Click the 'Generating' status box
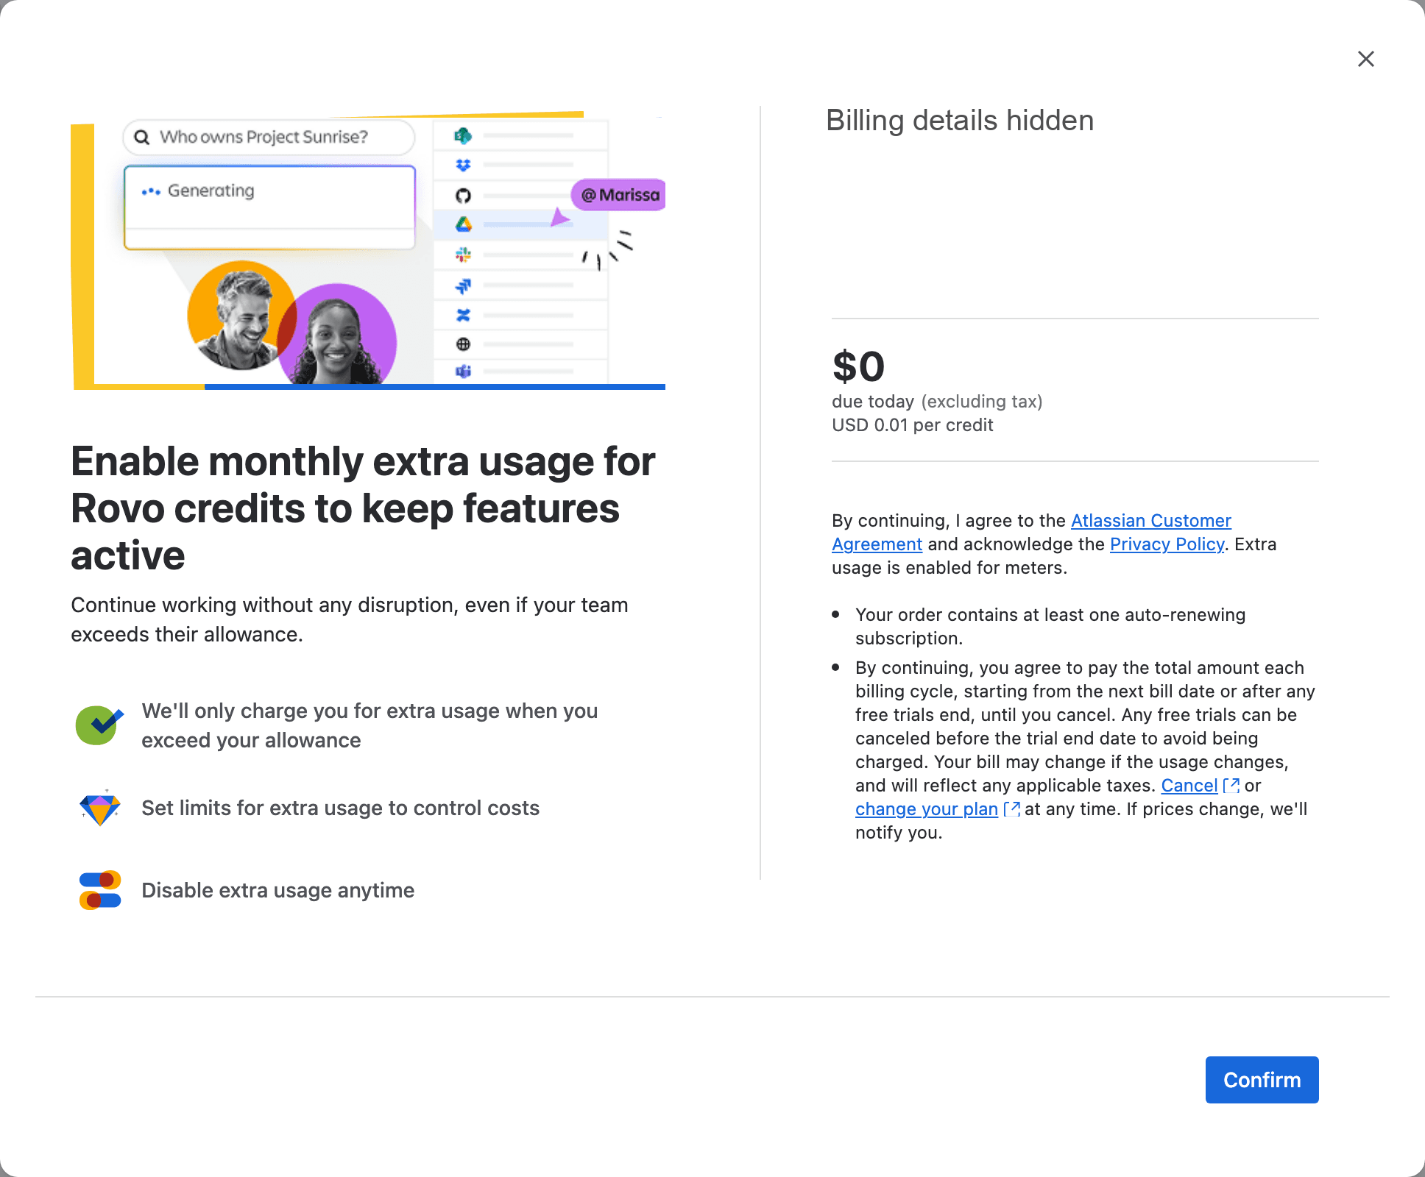The width and height of the screenshot is (1425, 1177). click(269, 207)
